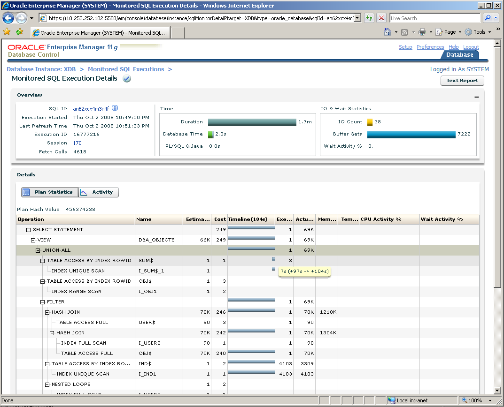The width and height of the screenshot is (504, 407).
Task: Click the green Database Time bar
Action: click(x=210, y=134)
